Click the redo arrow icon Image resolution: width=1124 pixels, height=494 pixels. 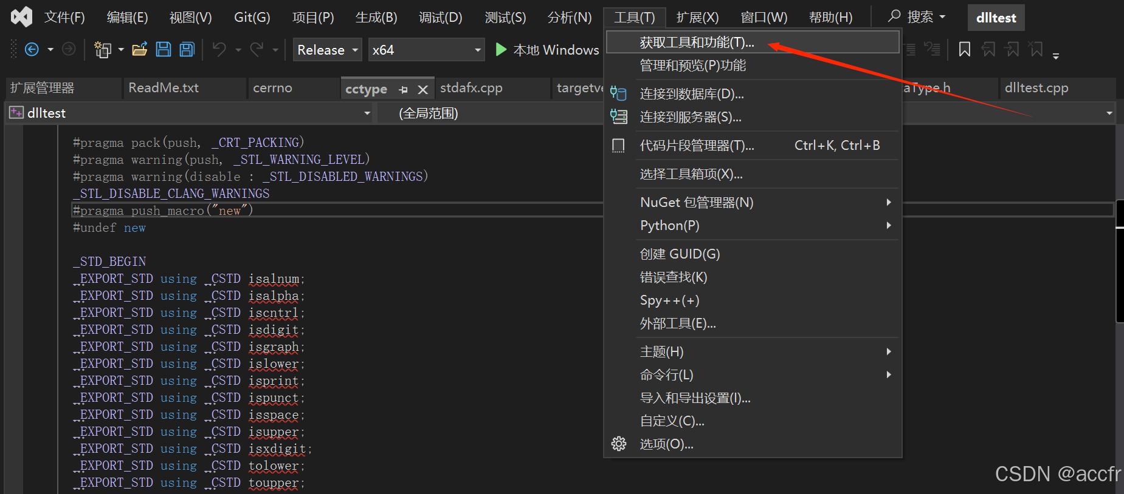point(257,49)
